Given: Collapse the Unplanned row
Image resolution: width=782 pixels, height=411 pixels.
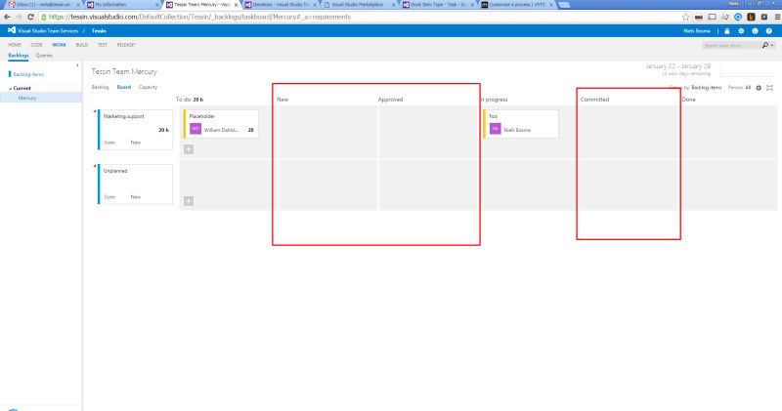Looking at the screenshot, I should [95, 166].
